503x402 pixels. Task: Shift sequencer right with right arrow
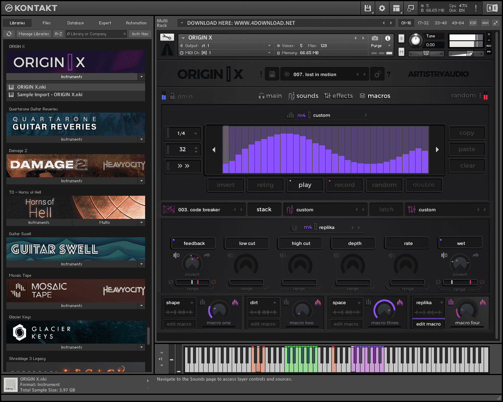point(437,150)
